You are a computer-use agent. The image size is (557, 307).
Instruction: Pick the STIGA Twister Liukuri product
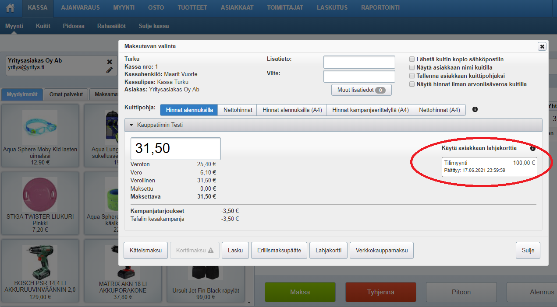coord(40,195)
